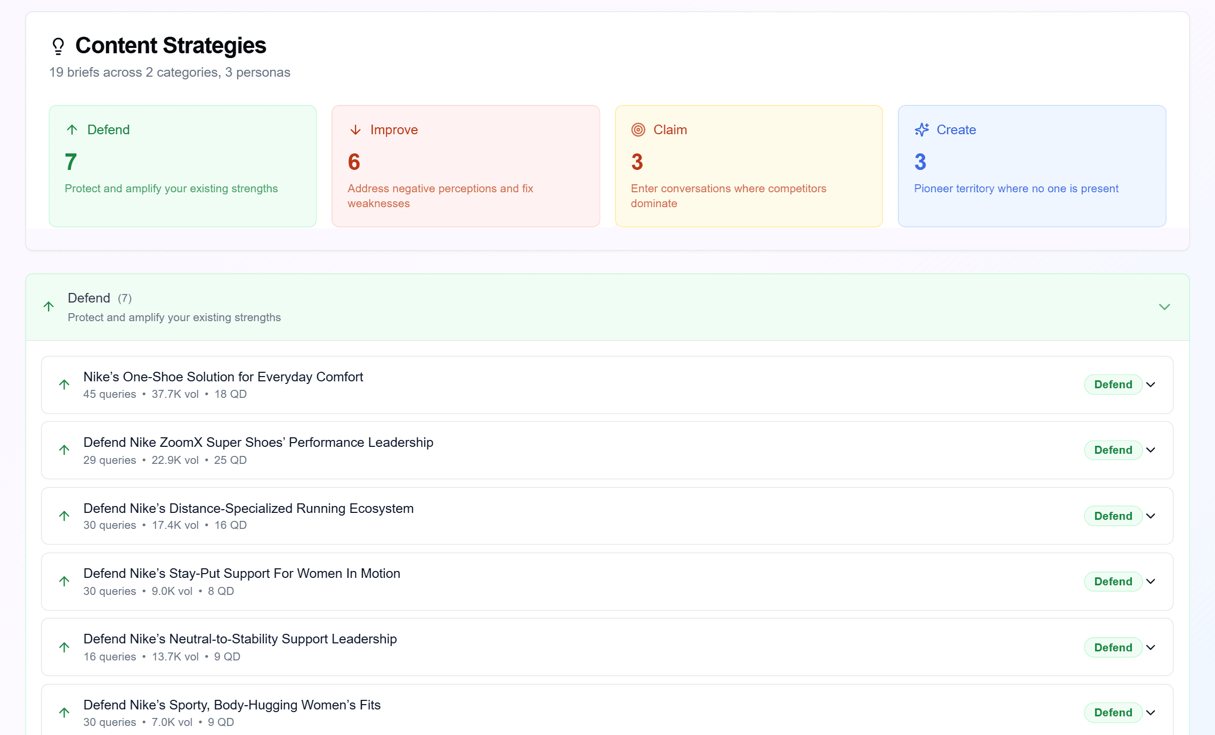Expand Neutral-to-Stability Support Leadership chevron
Image resolution: width=1215 pixels, height=735 pixels.
[x=1151, y=648]
